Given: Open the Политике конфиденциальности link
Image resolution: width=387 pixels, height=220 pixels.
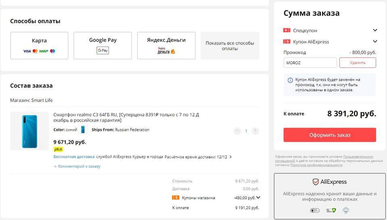Looking at the screenshot, I should 316,165.
